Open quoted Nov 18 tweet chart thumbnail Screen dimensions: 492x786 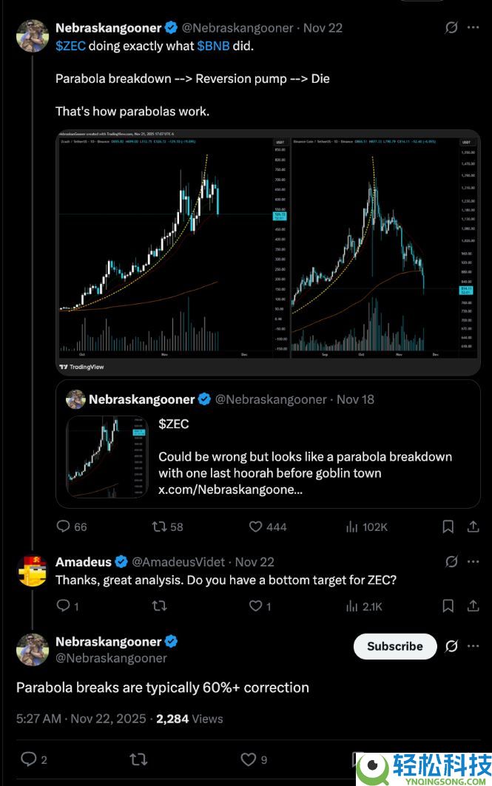point(107,457)
